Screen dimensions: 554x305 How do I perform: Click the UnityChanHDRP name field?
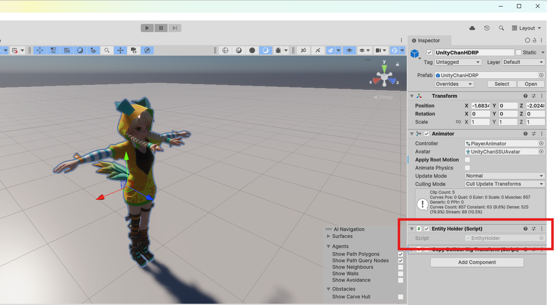pos(474,52)
